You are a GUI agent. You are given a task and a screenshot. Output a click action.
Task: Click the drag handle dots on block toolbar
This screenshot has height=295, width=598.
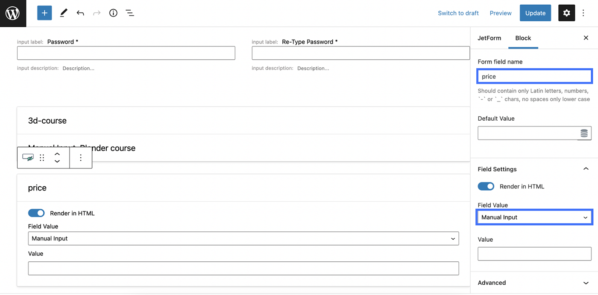coord(42,157)
